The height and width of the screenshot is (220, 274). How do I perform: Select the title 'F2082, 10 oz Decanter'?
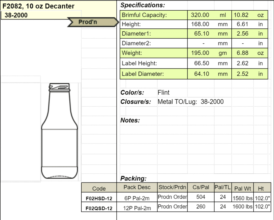[x=38, y=6]
